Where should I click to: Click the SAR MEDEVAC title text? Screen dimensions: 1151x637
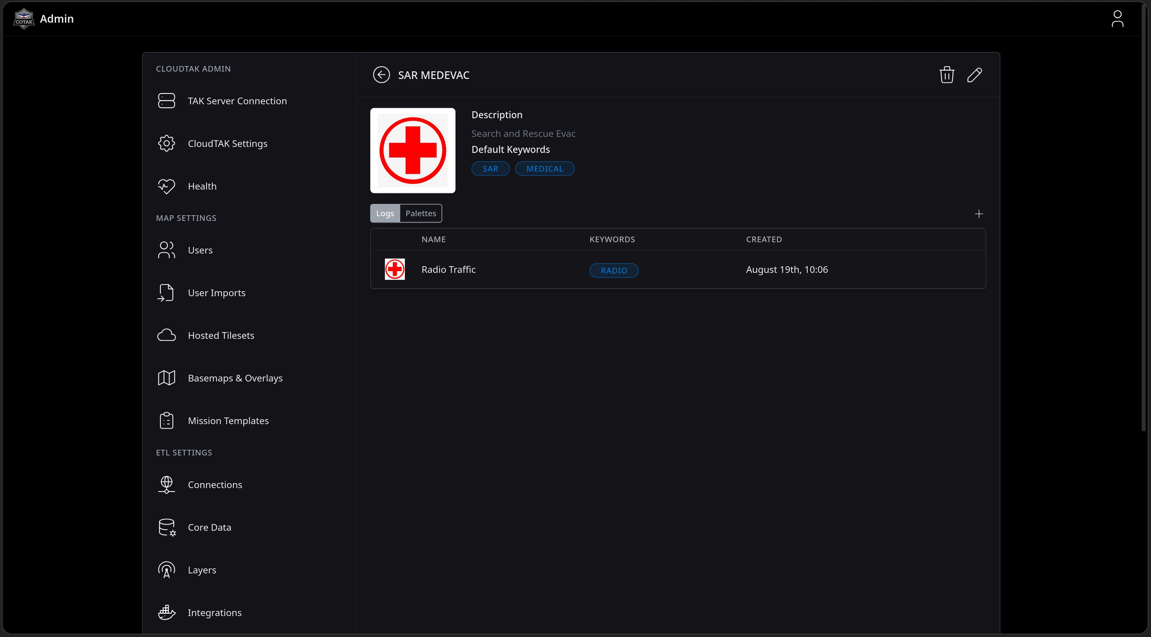pos(434,75)
